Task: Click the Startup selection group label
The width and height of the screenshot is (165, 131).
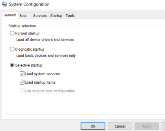Action: pyautogui.click(x=22, y=26)
